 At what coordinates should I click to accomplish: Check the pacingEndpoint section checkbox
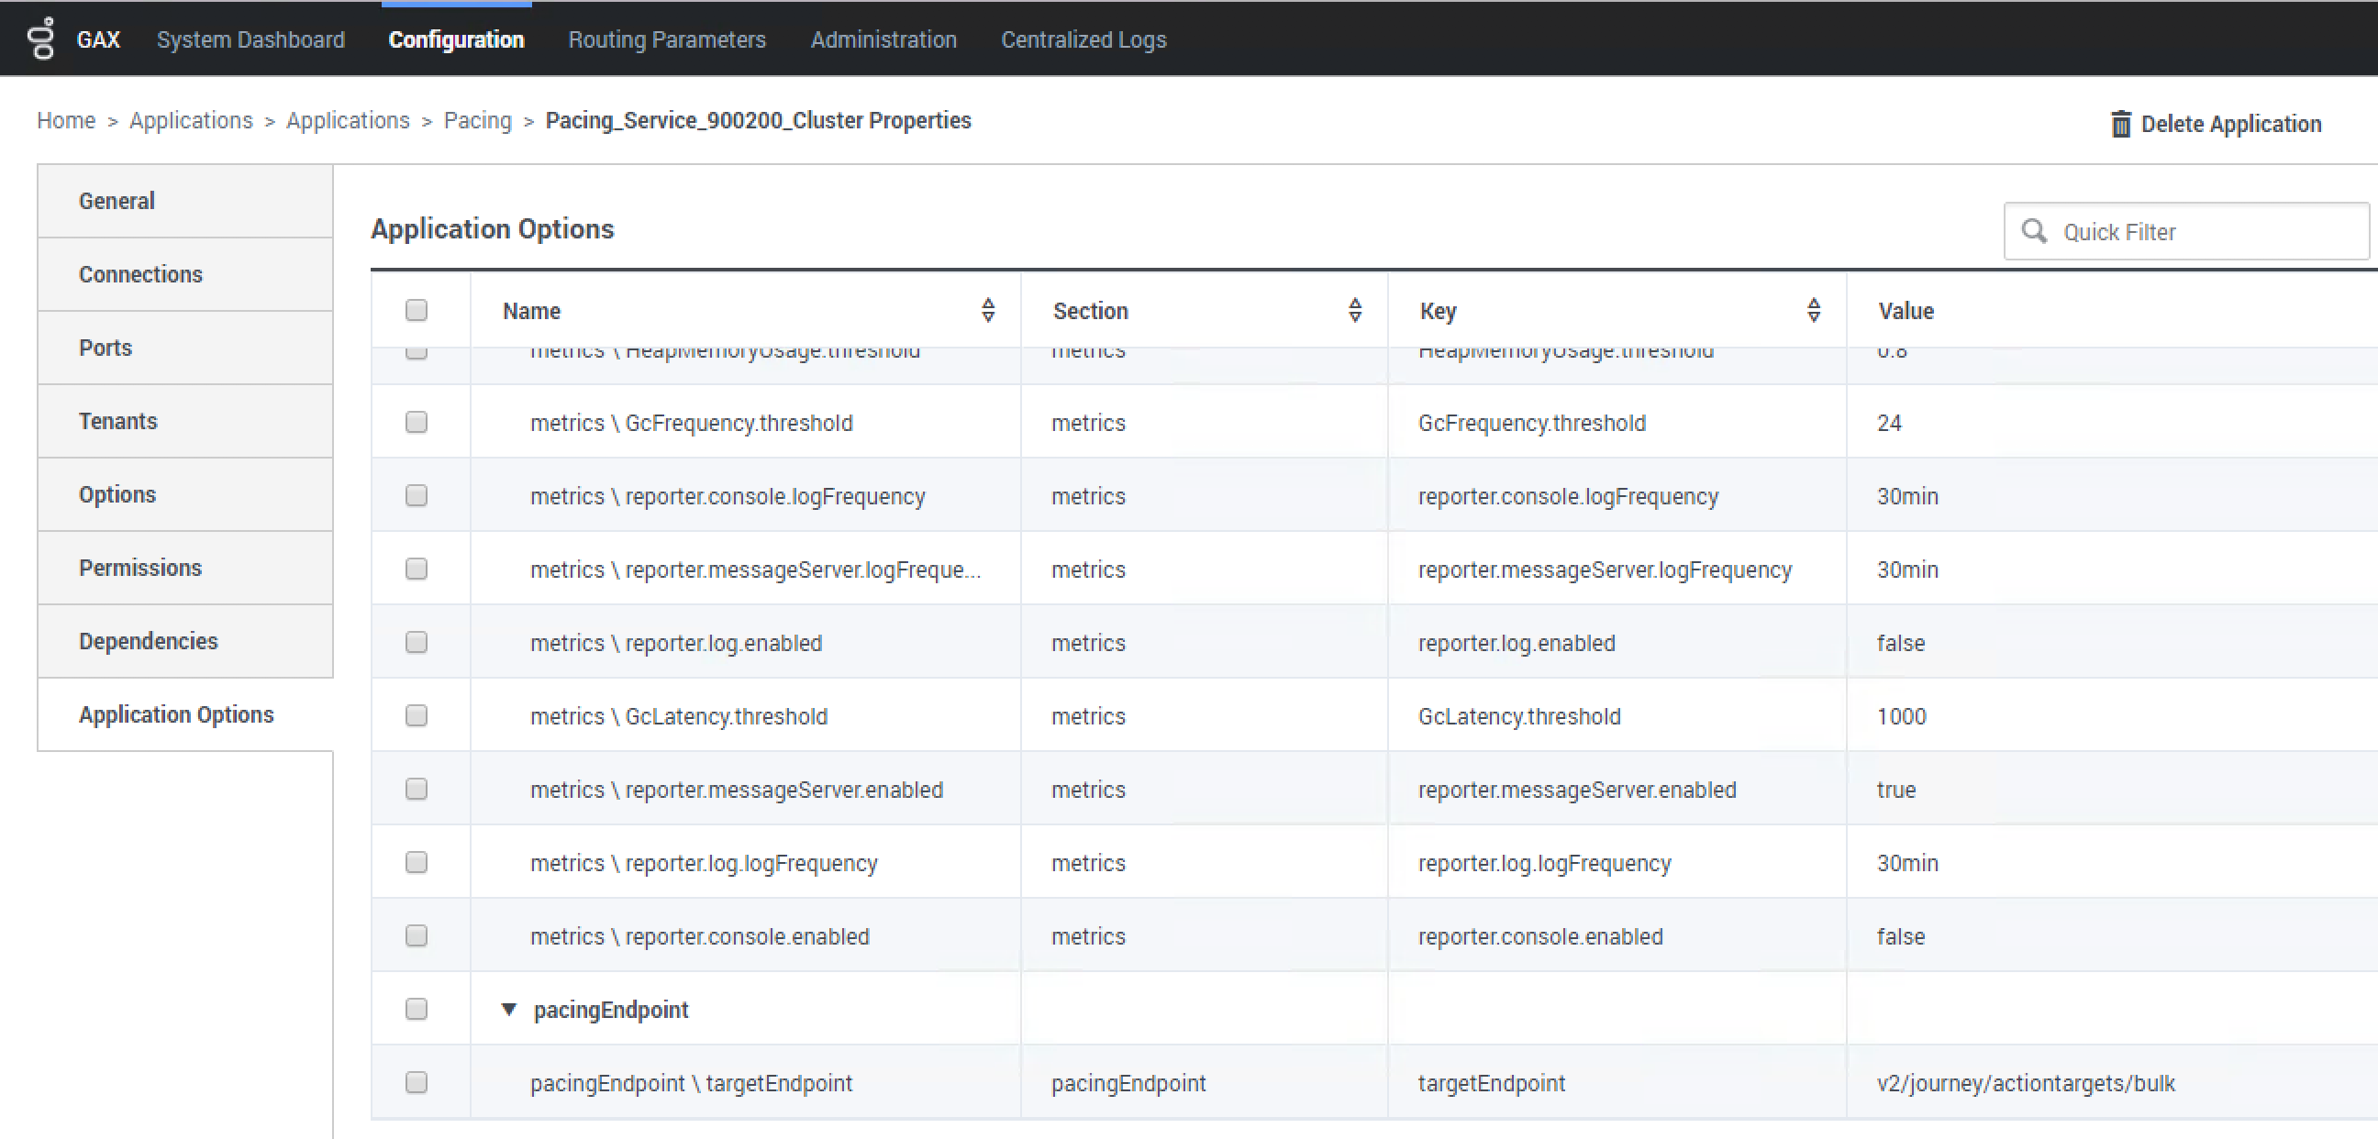[417, 1009]
